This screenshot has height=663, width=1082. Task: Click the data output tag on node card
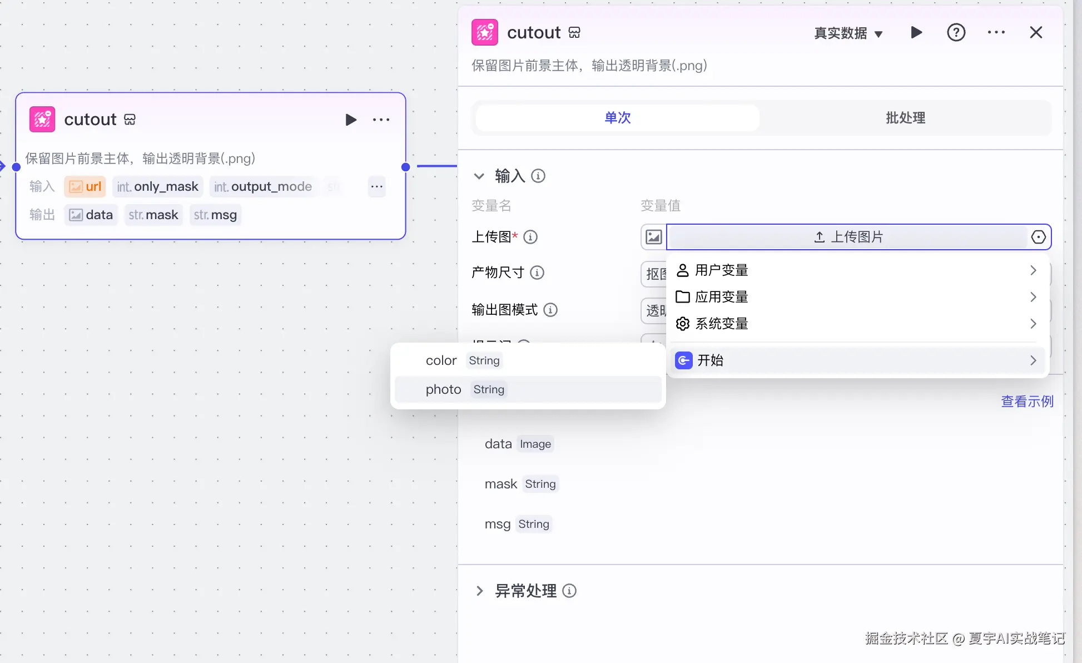pyautogui.click(x=91, y=215)
